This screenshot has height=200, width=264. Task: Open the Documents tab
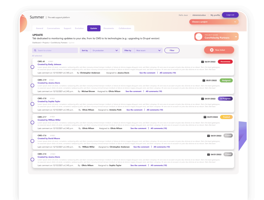(109, 28)
